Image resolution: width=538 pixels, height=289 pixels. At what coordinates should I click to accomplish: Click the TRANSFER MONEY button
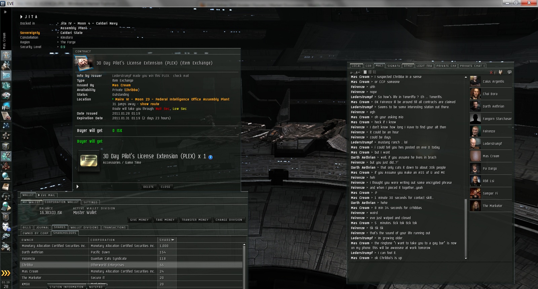coord(195,220)
